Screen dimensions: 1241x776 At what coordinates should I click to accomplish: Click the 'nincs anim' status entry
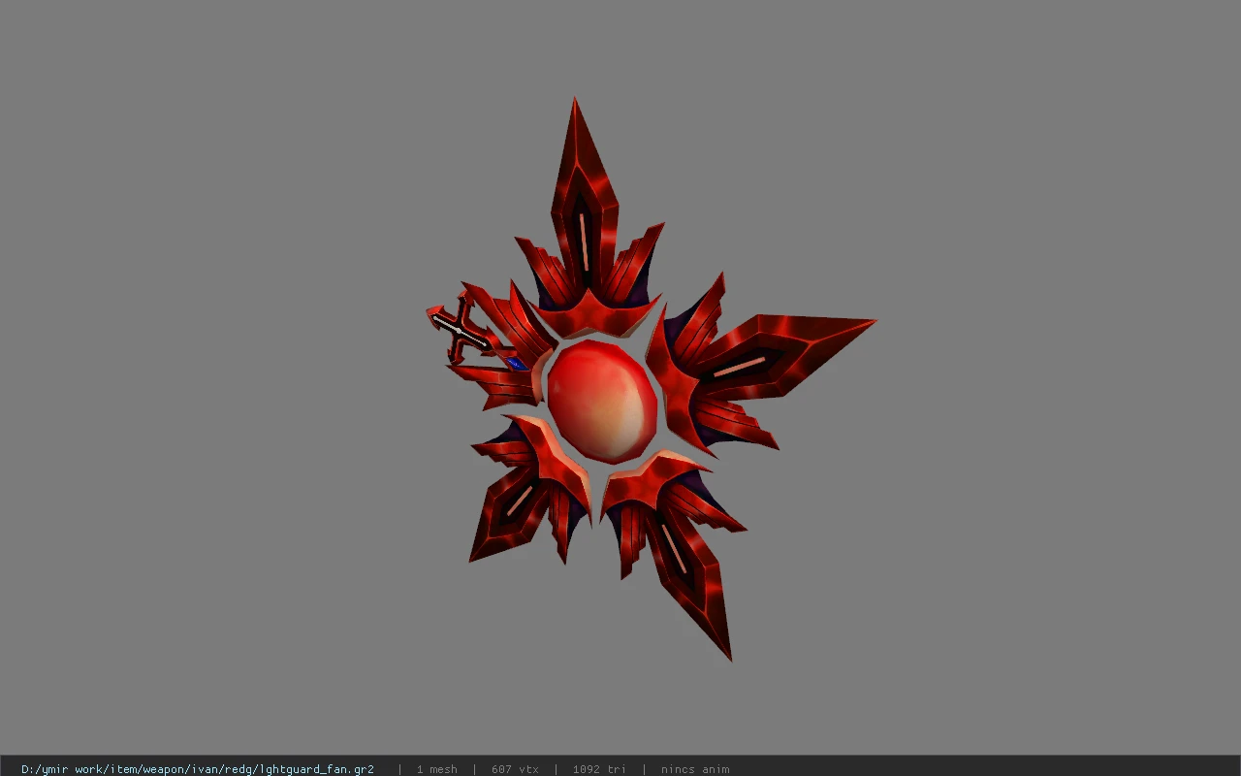click(695, 769)
